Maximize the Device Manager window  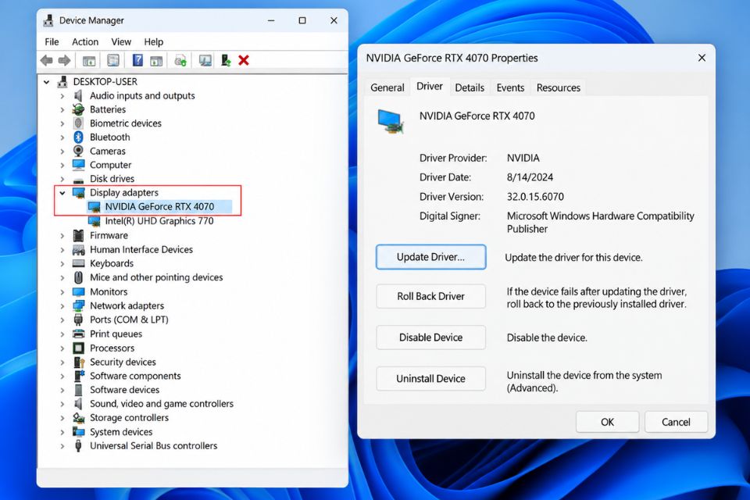[302, 20]
